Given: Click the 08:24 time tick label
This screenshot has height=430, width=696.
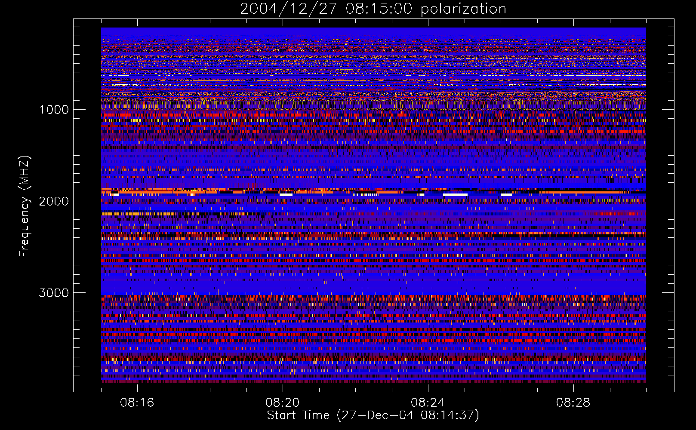Looking at the screenshot, I should 428,403.
